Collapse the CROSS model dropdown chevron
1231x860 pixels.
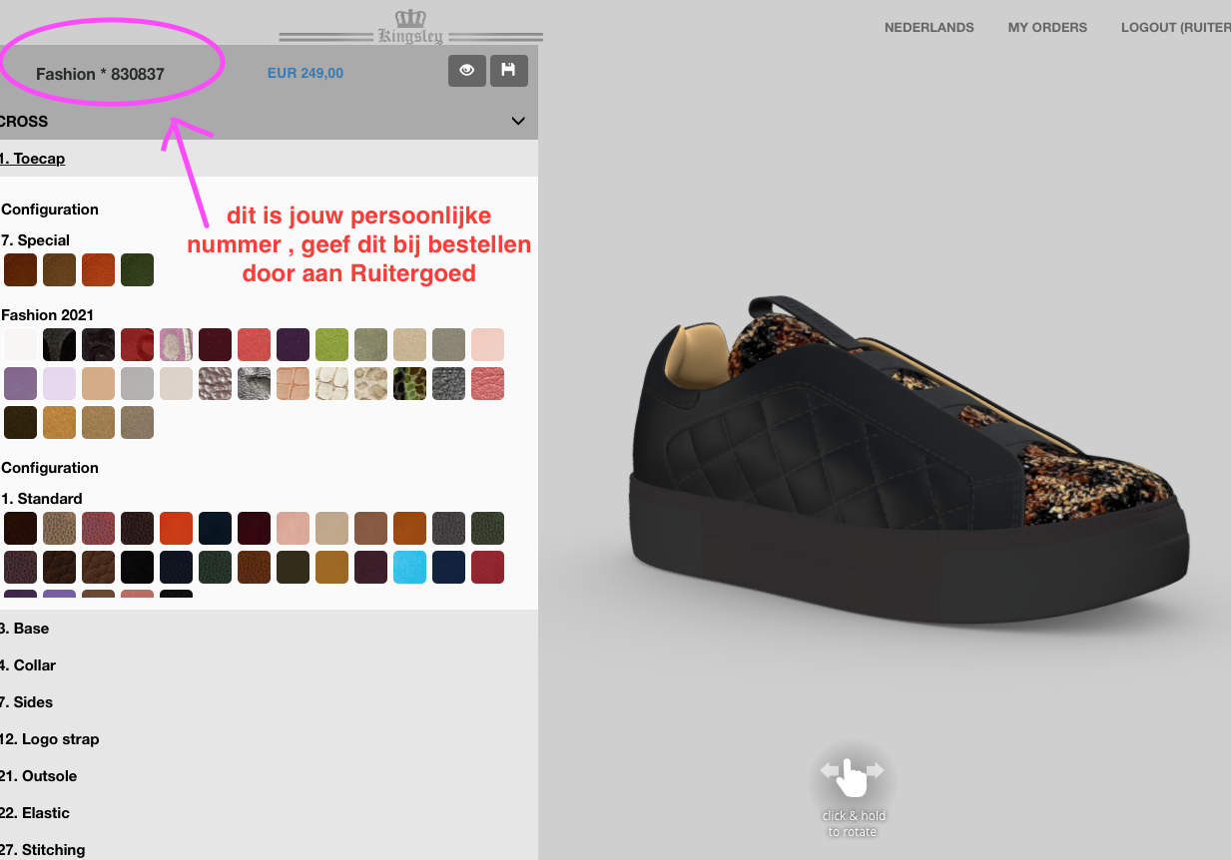(x=518, y=122)
